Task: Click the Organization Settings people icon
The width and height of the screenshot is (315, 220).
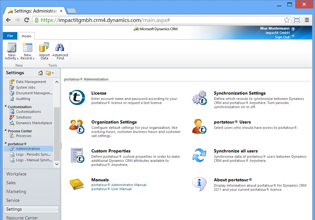Action: click(x=77, y=126)
